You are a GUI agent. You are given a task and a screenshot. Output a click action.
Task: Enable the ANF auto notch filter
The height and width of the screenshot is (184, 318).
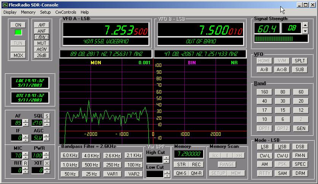pyautogui.click(x=42, y=31)
